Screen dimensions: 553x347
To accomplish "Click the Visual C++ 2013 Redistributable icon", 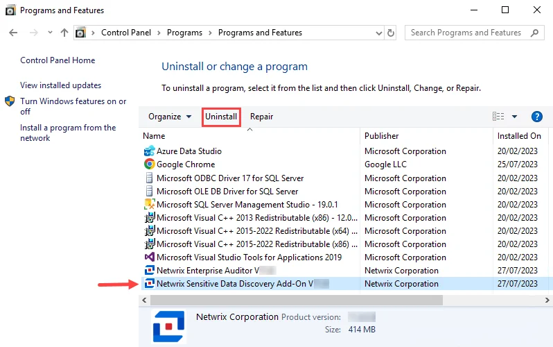I will pyautogui.click(x=150, y=217).
